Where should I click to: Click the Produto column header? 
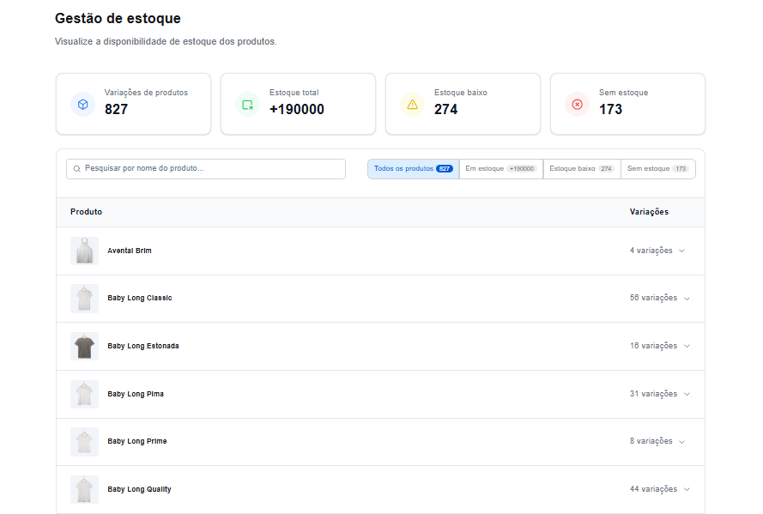(86, 212)
